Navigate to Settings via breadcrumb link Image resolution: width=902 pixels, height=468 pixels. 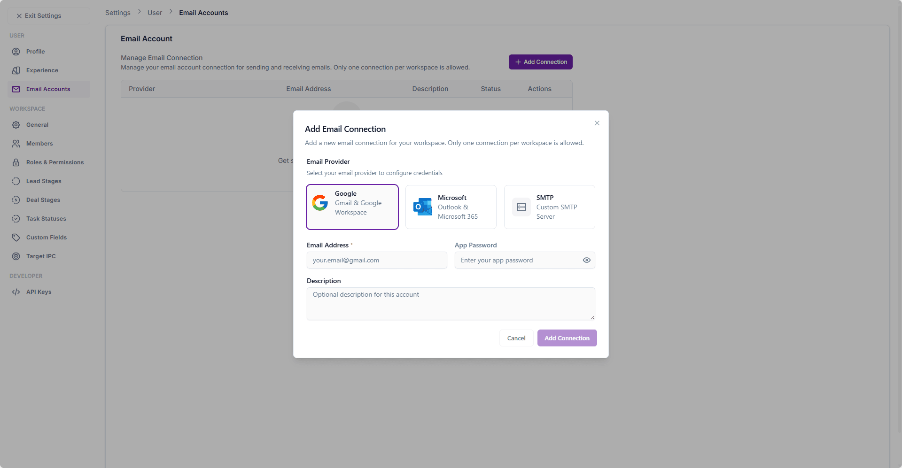point(117,13)
